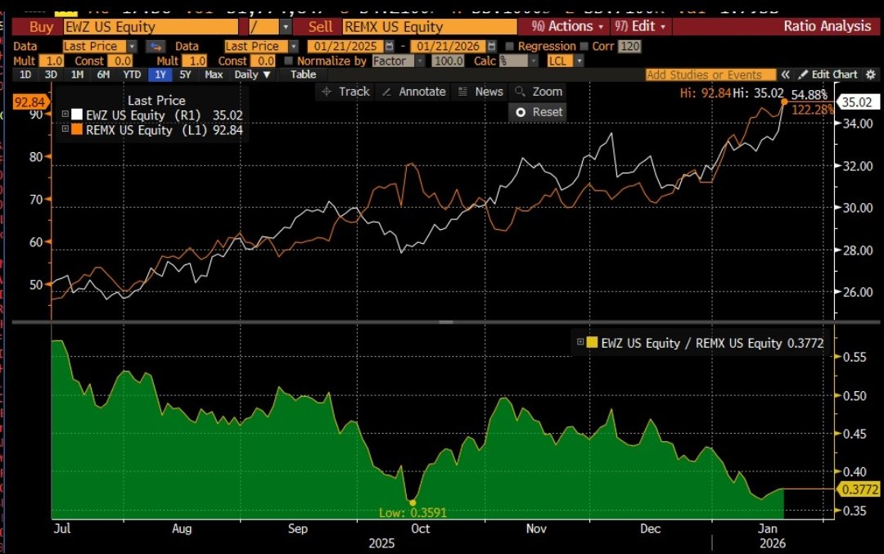Select the YTD range tab

132,74
